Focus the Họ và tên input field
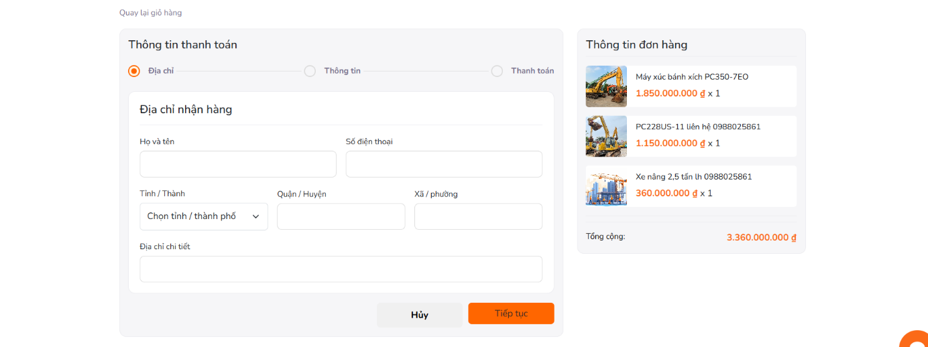 click(x=238, y=164)
